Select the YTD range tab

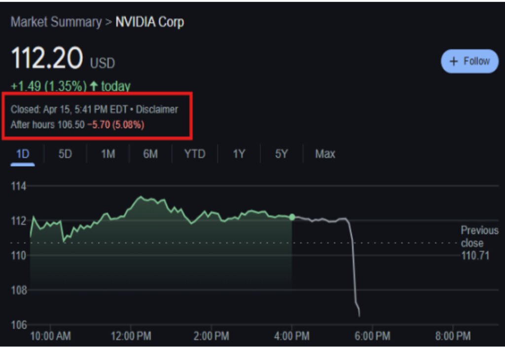(194, 154)
